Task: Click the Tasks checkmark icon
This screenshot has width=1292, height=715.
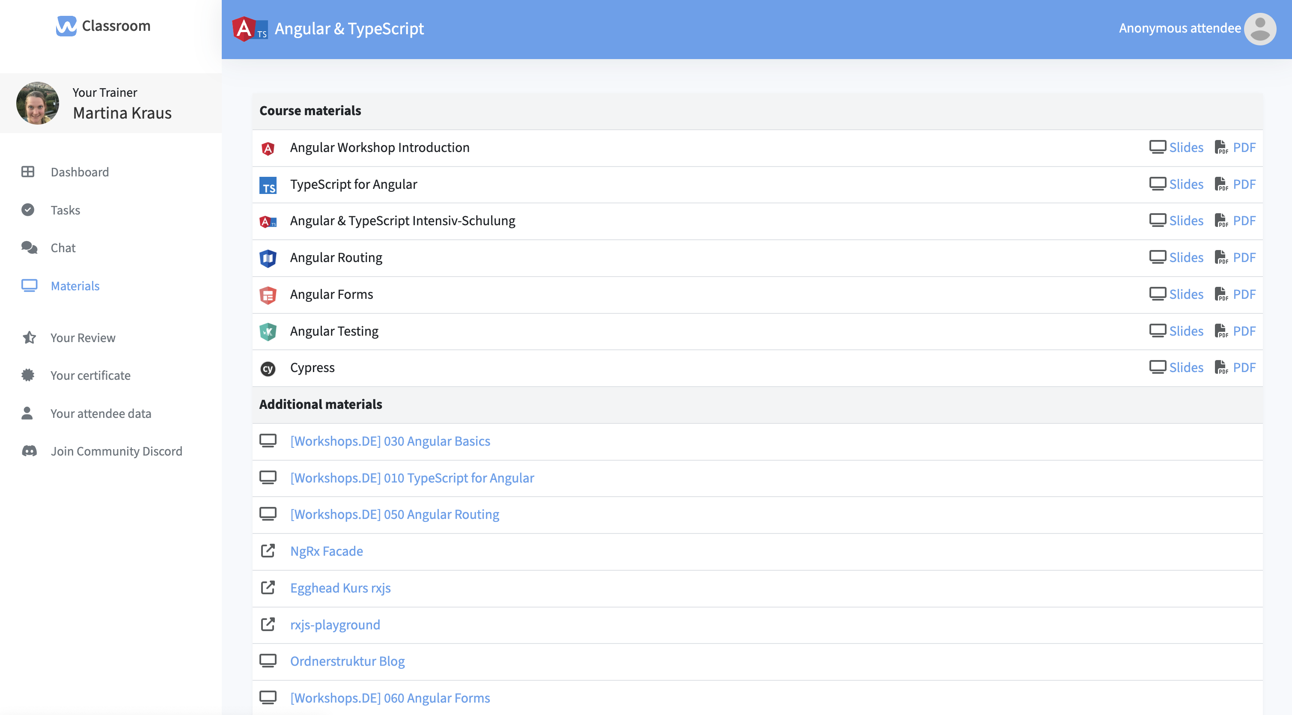Action: click(28, 210)
